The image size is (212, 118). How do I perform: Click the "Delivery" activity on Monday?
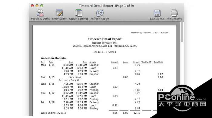click(94, 71)
